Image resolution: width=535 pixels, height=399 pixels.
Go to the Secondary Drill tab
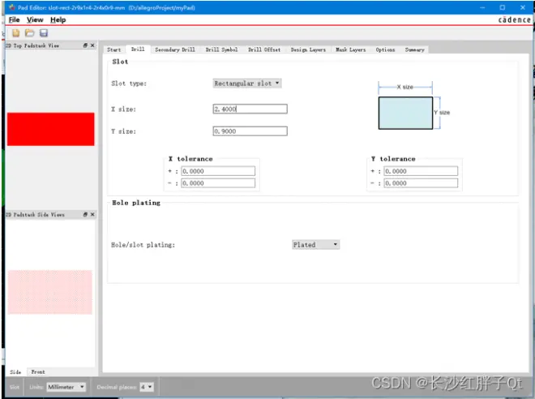175,49
